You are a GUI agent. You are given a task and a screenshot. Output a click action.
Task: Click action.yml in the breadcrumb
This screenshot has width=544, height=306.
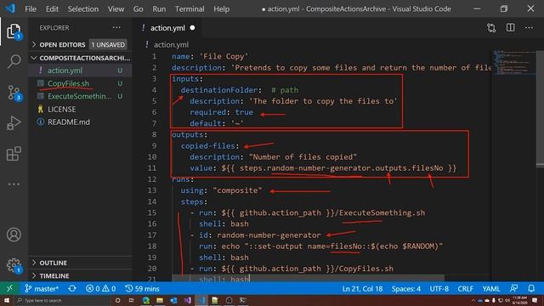tap(171, 45)
